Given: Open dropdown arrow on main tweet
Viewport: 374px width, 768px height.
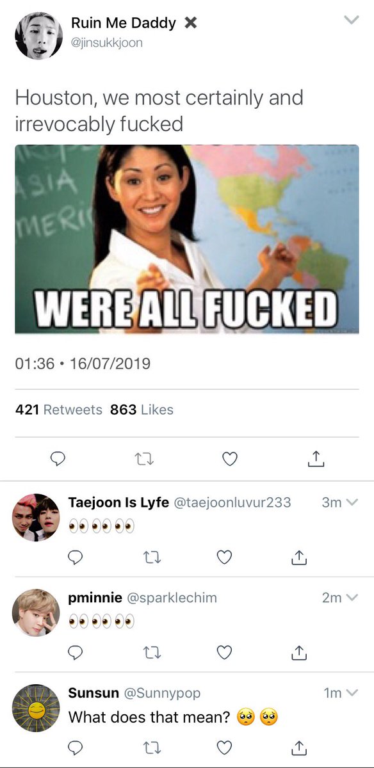Looking at the screenshot, I should (x=352, y=20).
